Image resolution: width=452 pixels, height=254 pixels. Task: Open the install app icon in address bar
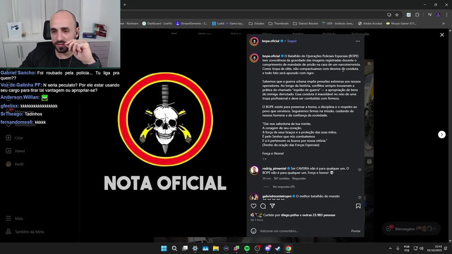click(x=389, y=15)
